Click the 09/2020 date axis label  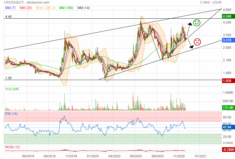(x=157, y=156)
